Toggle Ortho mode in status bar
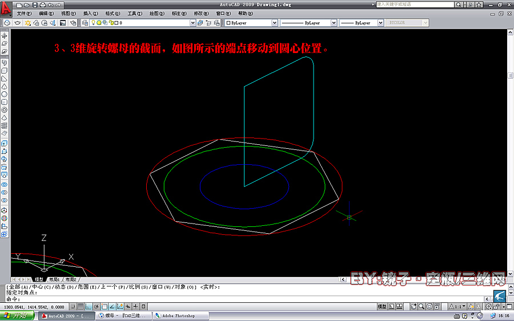The image size is (514, 321). tap(89, 307)
